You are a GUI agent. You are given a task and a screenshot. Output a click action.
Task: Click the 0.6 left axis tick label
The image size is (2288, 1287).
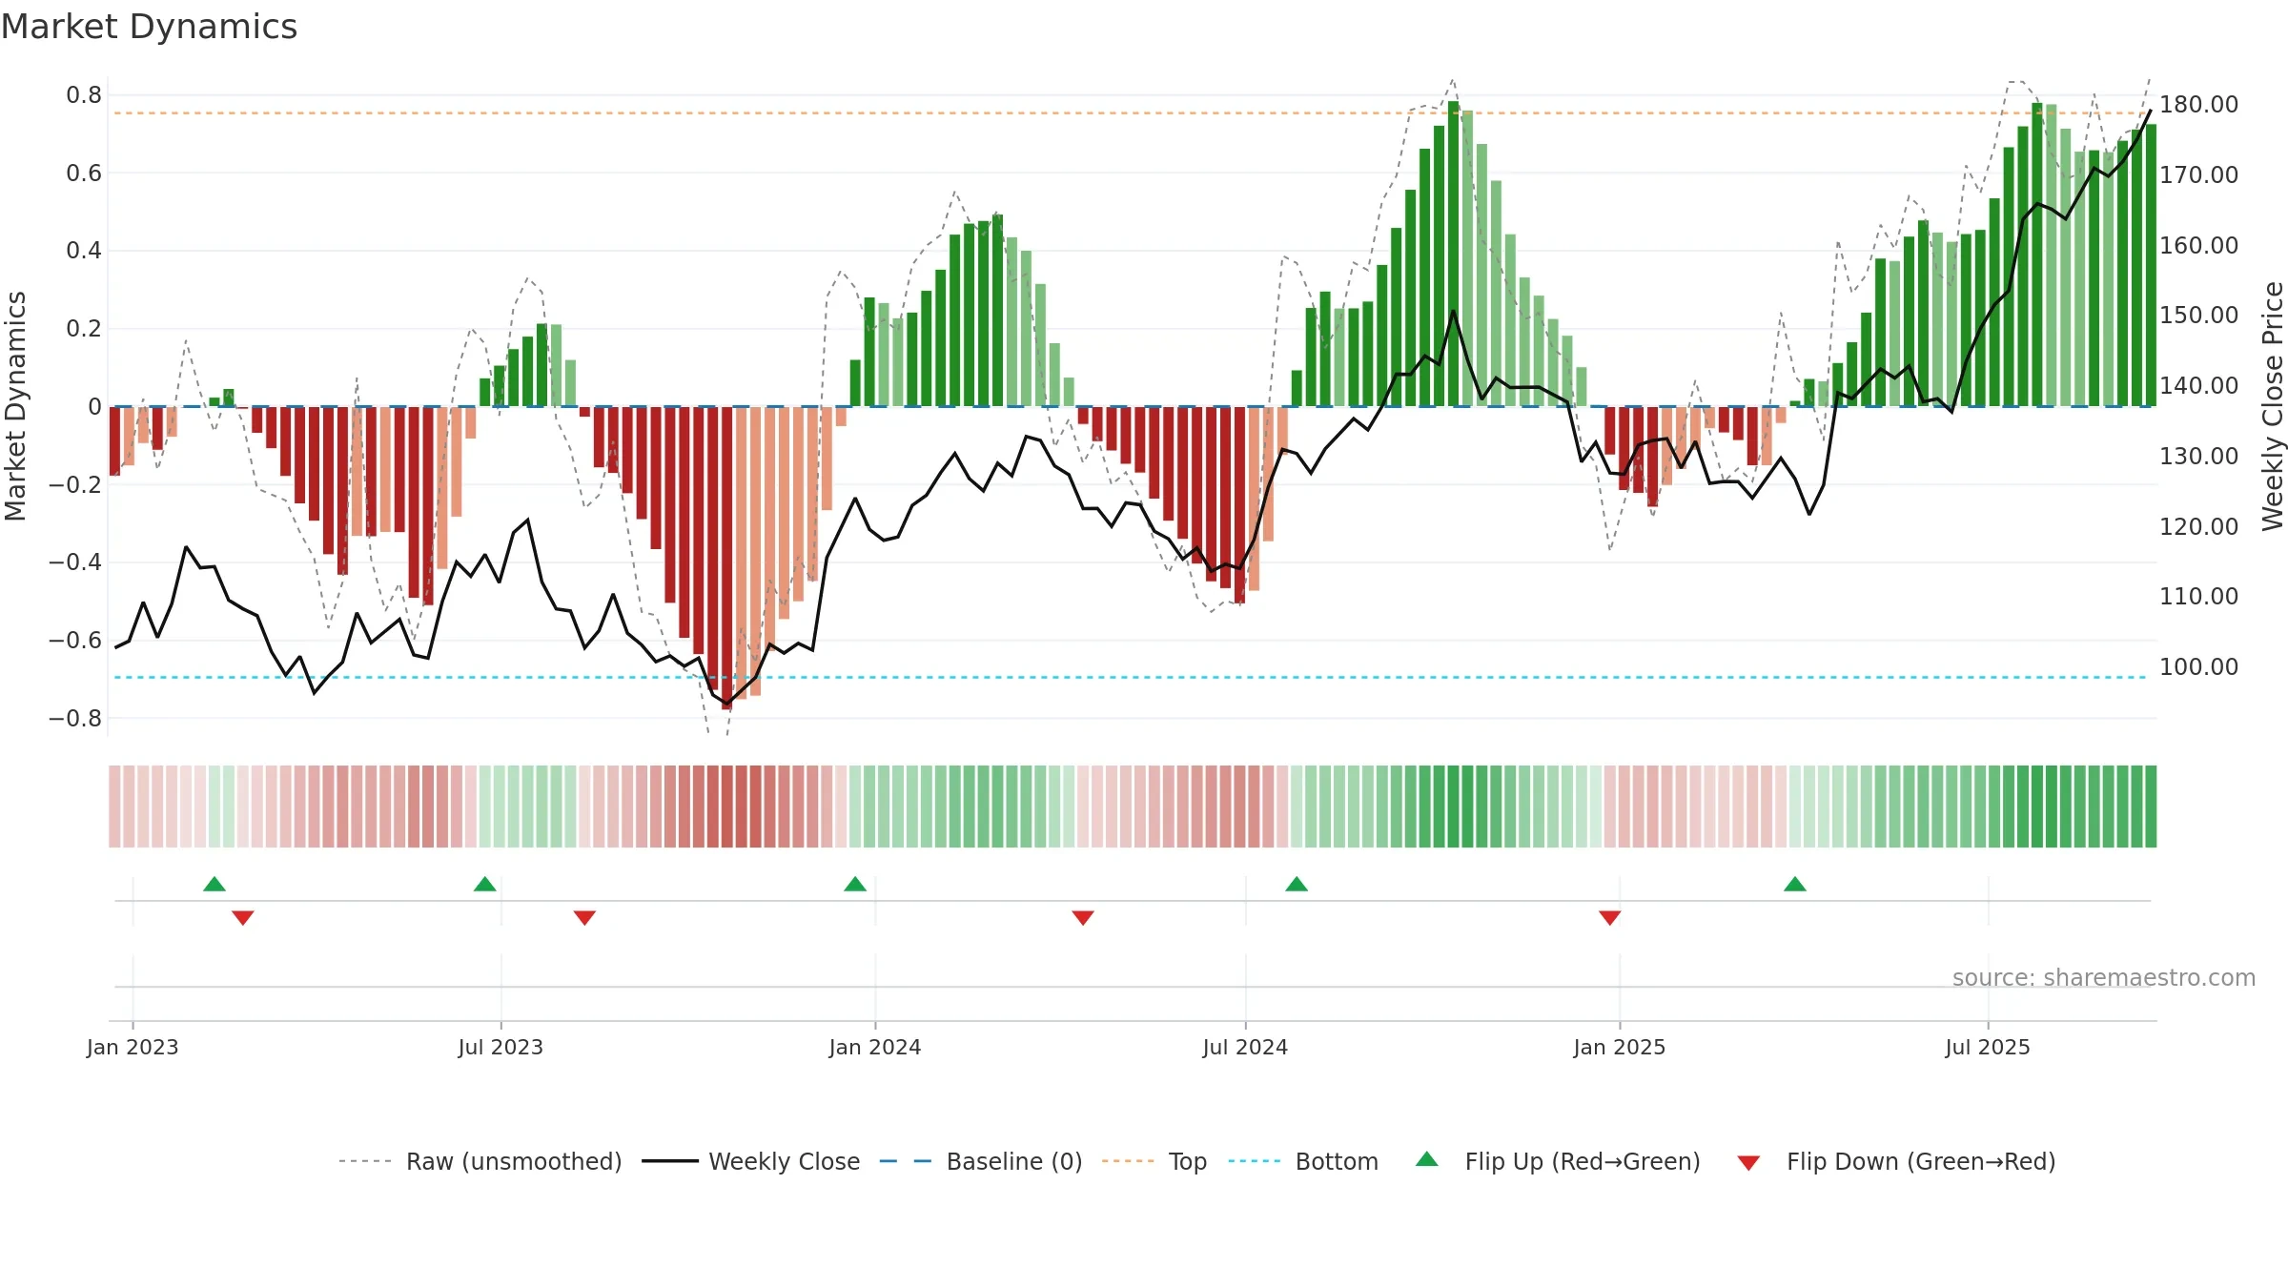coord(84,173)
